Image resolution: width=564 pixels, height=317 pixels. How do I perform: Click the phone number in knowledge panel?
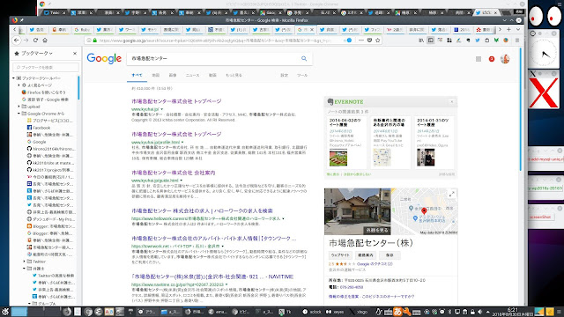(352, 287)
